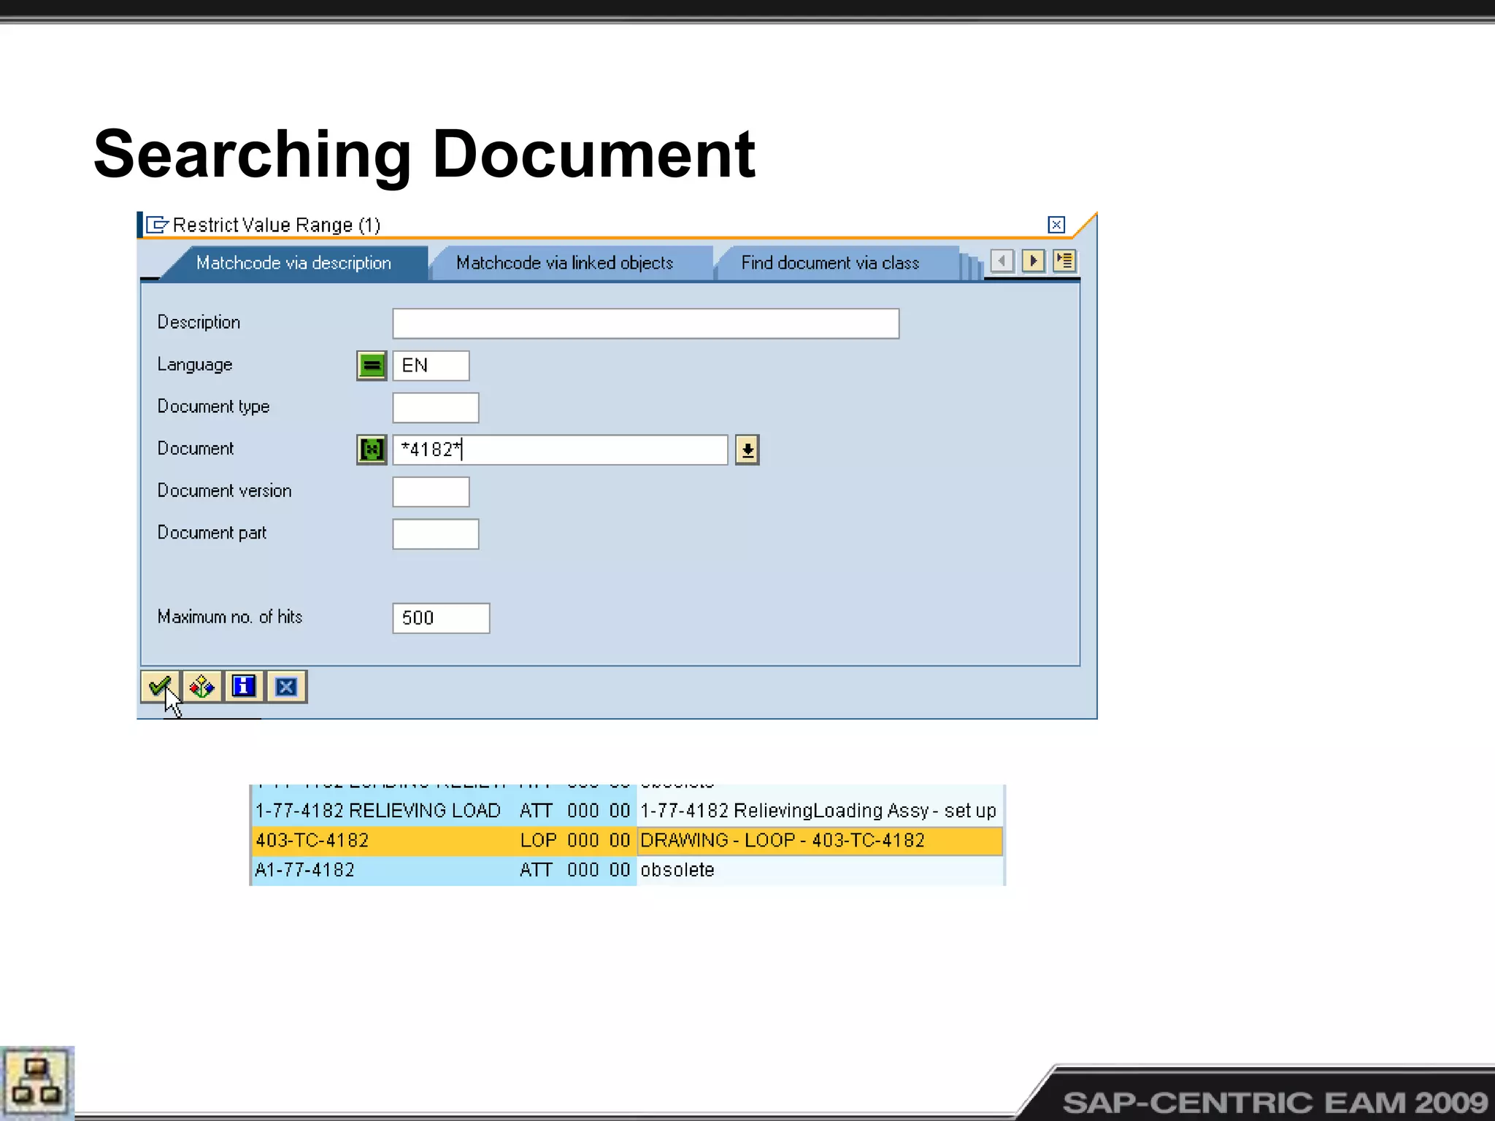The height and width of the screenshot is (1121, 1495).
Task: Click the Document type input field
Action: pyautogui.click(x=436, y=407)
